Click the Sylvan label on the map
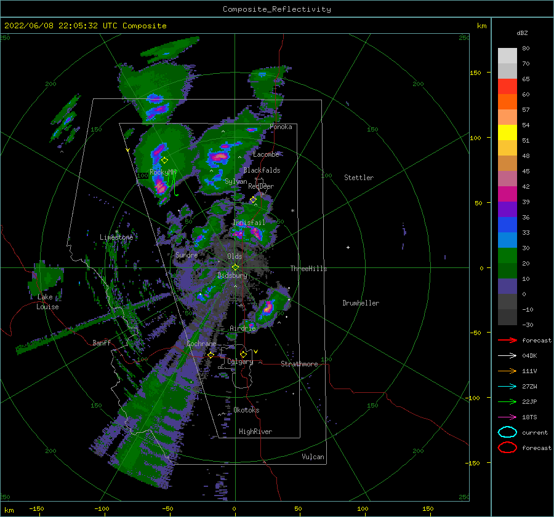Screen dimensions: 554x517 click(236, 182)
